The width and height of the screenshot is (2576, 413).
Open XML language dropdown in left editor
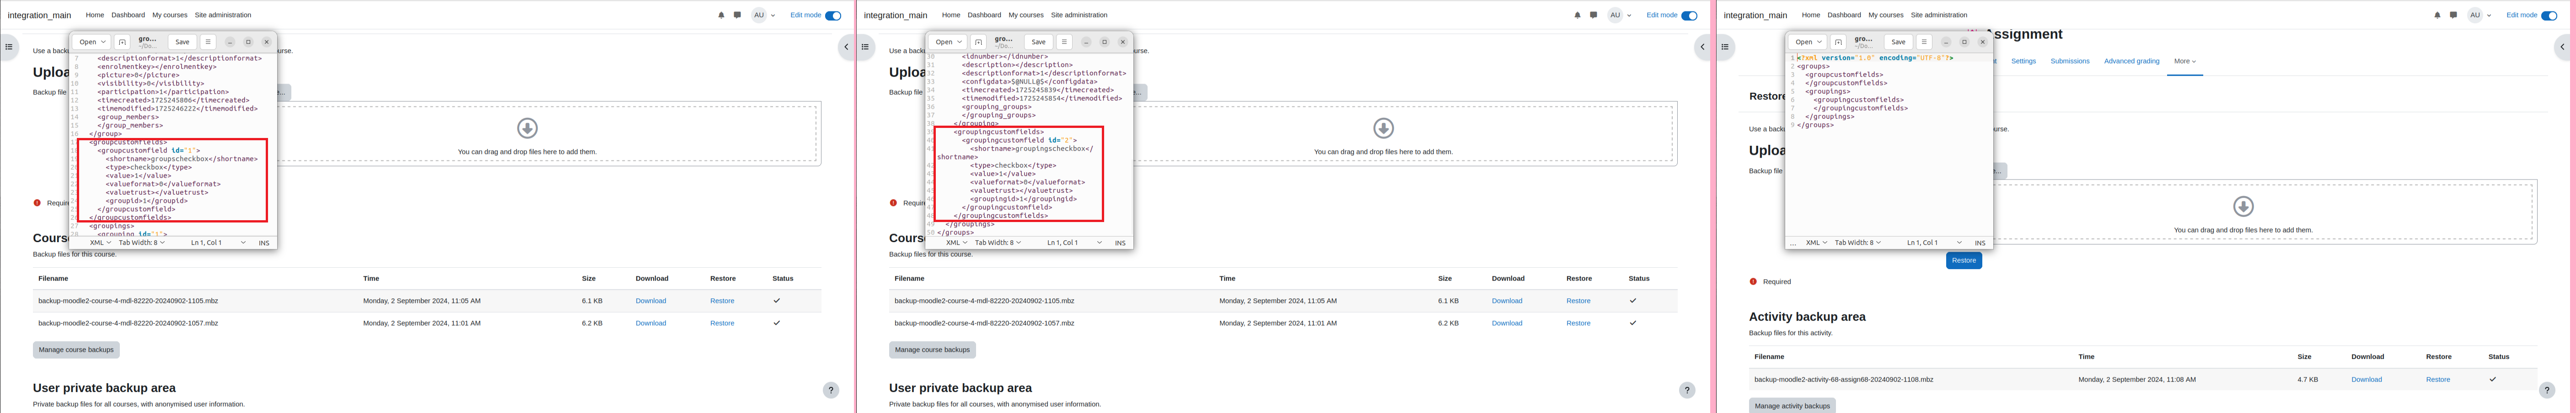click(100, 243)
